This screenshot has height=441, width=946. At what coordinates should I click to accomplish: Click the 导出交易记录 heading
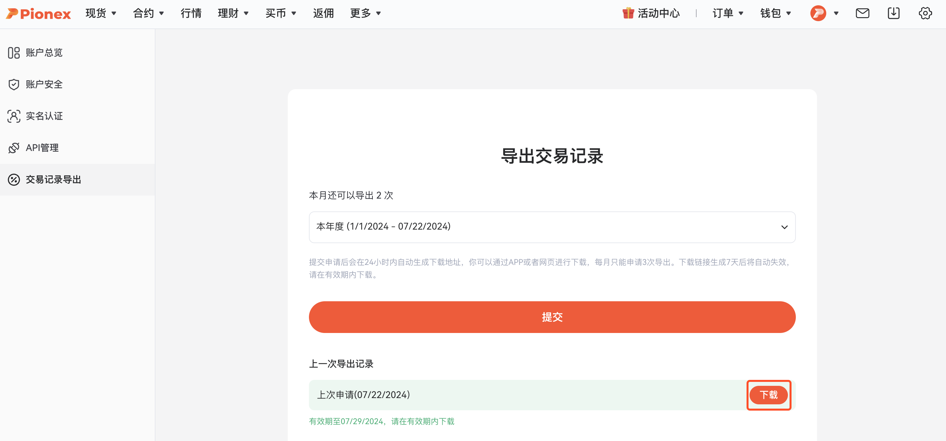coord(552,156)
